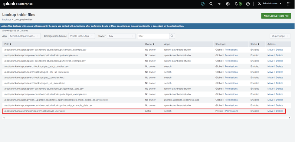Open Permissions for geo_attr_us_states.csv
The image size is (295, 142).
point(231,72)
